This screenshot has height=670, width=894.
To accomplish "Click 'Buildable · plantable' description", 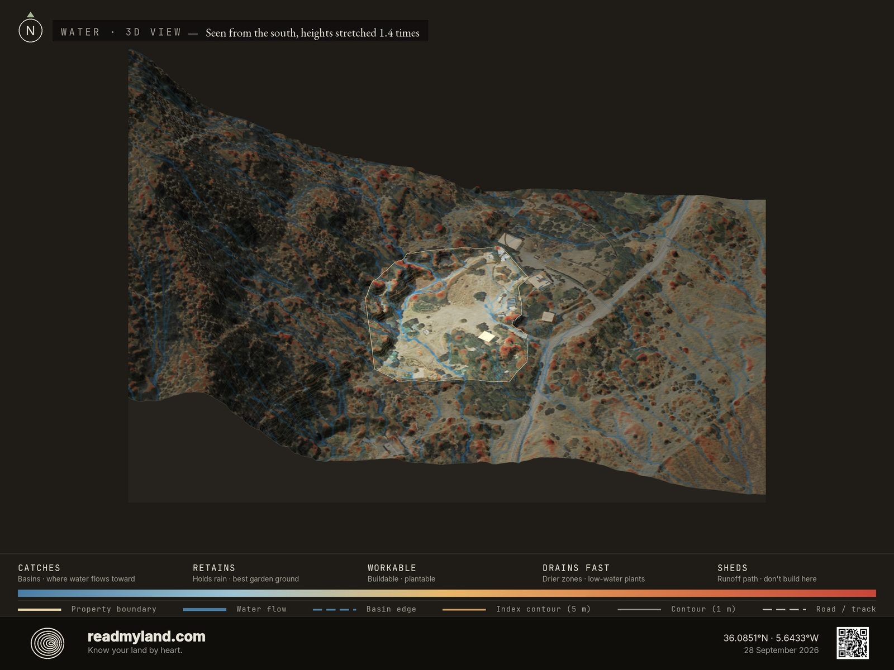I will click(x=401, y=579).
